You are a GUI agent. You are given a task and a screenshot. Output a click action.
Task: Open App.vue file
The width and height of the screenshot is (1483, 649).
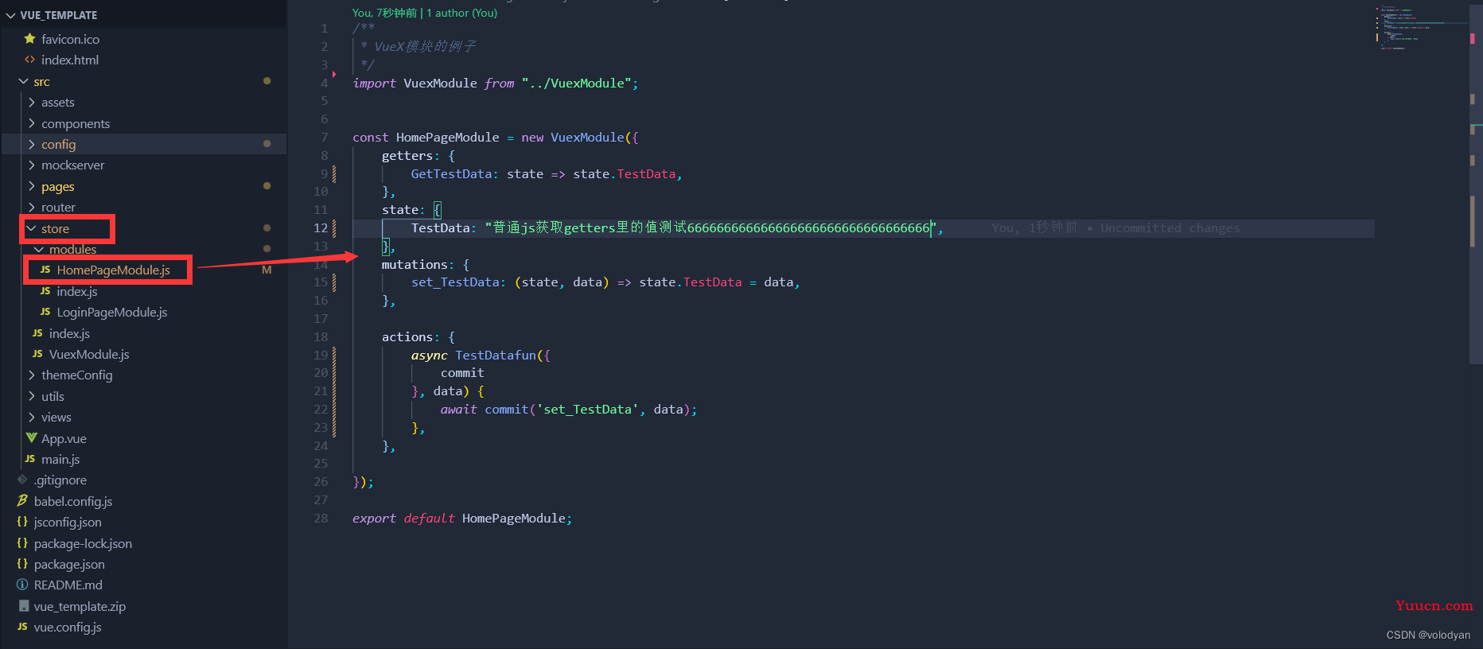64,438
